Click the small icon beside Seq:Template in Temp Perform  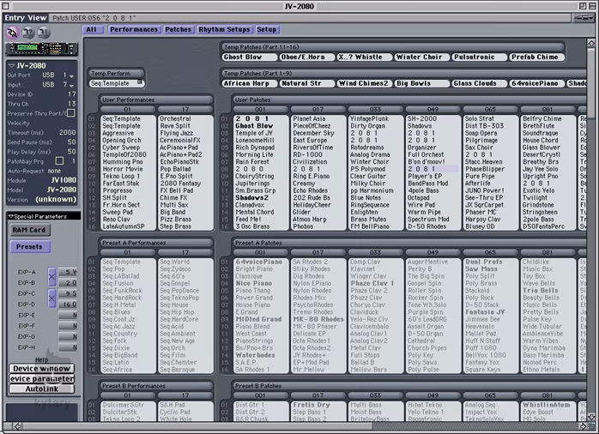pos(139,82)
